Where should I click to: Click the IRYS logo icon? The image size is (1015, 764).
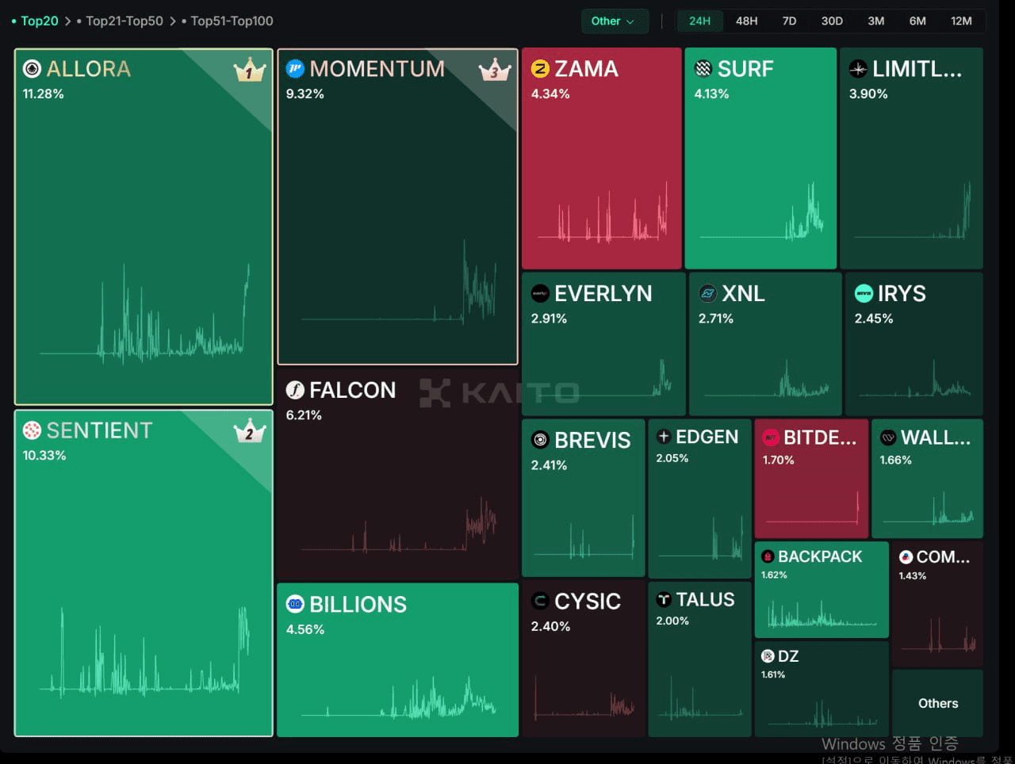pos(864,293)
